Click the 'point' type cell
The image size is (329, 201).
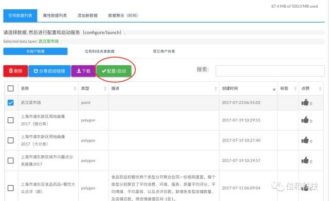pos(86,103)
